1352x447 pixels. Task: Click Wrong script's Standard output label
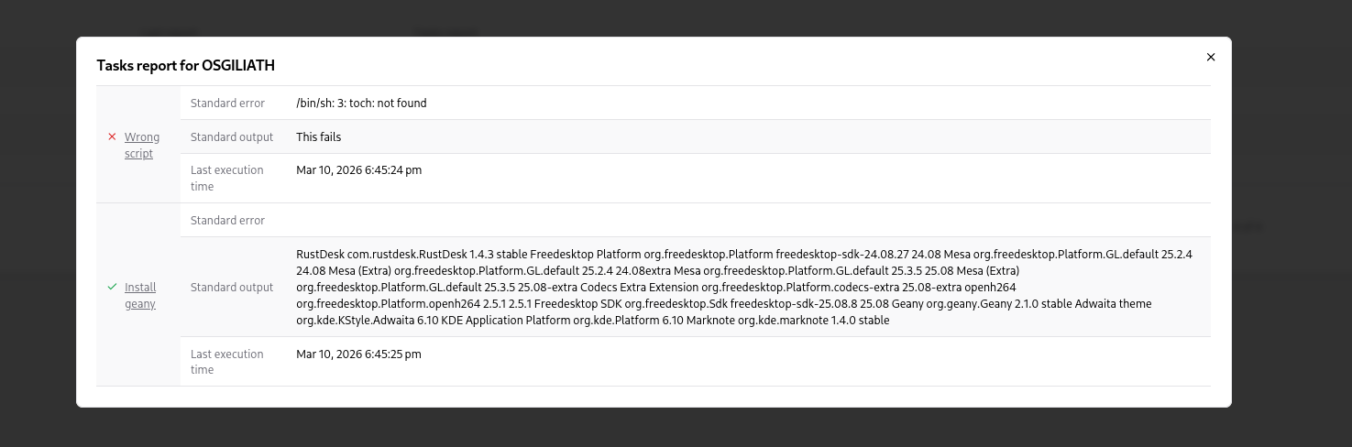232,137
